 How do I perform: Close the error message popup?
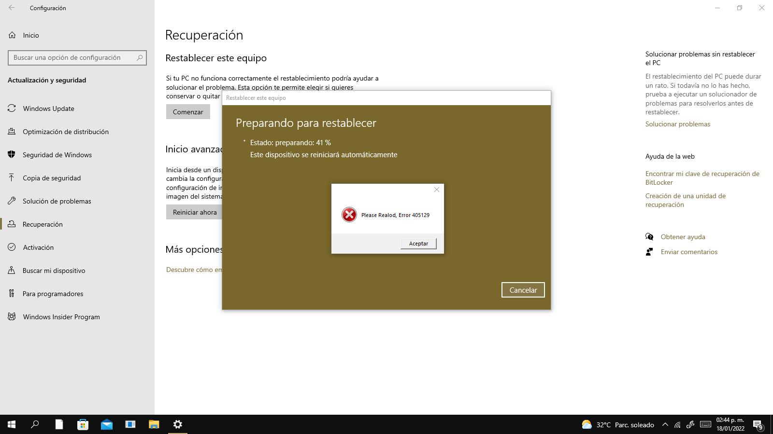coord(436,190)
